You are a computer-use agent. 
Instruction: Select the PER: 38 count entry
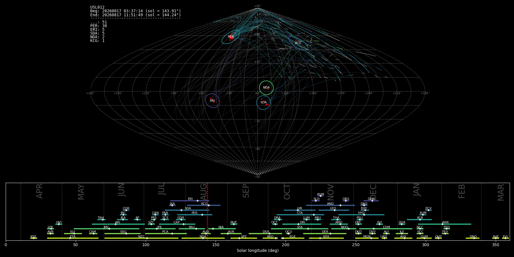pyautogui.click(x=99, y=26)
